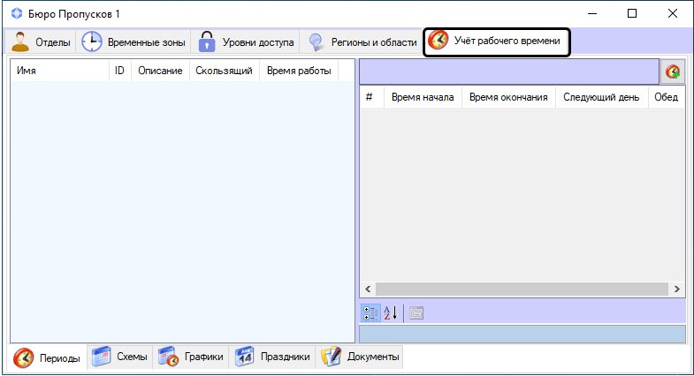The width and height of the screenshot is (694, 376).
Task: Switch property grid to categorized view
Action: [x=370, y=312]
